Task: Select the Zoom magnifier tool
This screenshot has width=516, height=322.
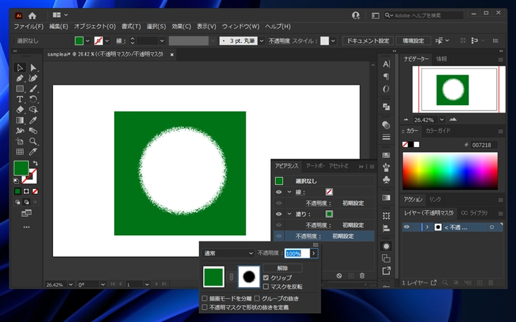Action: (x=33, y=141)
